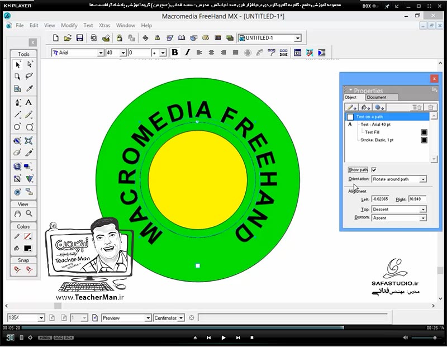Click the Lock padlock icon

119,37
